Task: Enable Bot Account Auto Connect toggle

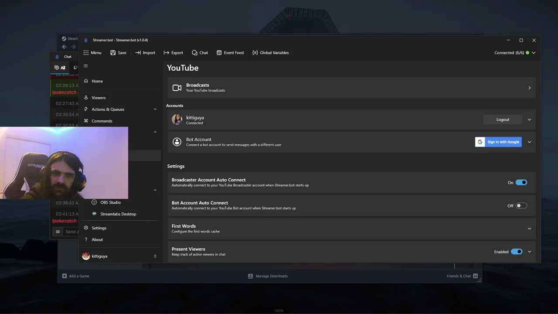Action: pyautogui.click(x=521, y=205)
